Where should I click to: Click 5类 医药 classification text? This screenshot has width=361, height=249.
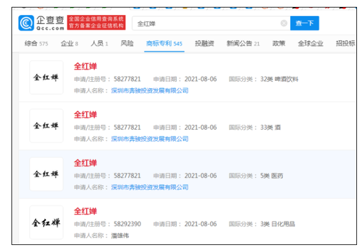tap(272, 176)
